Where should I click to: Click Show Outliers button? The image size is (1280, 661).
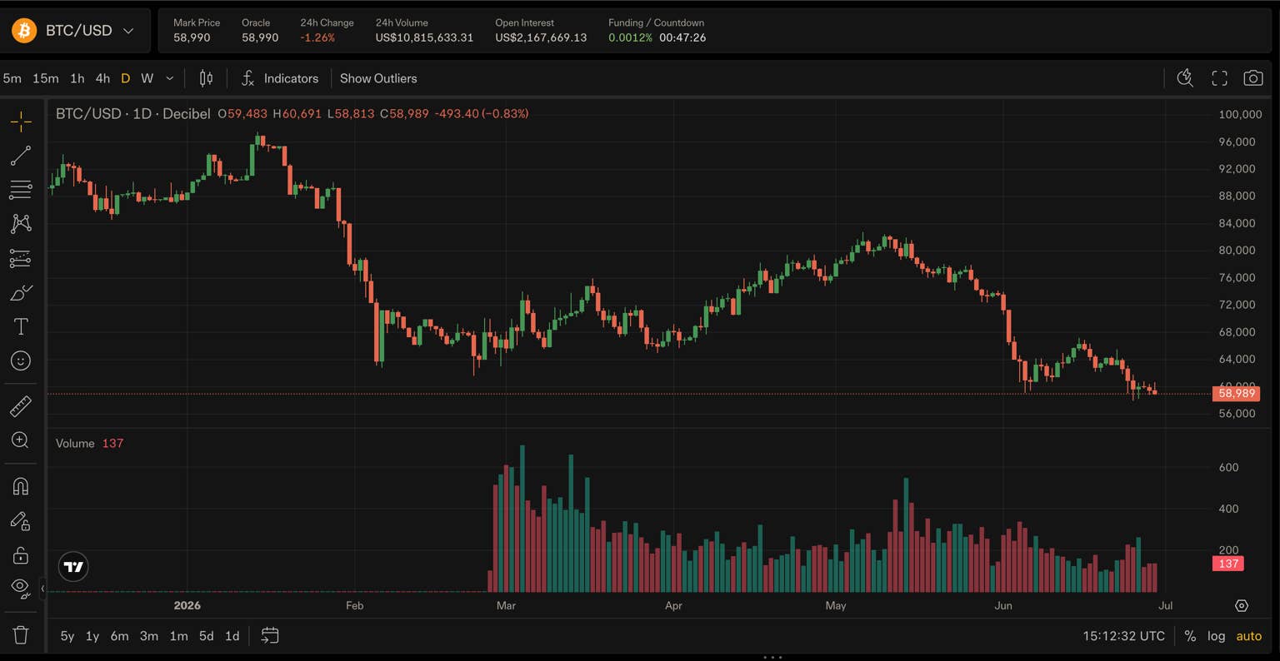click(378, 78)
